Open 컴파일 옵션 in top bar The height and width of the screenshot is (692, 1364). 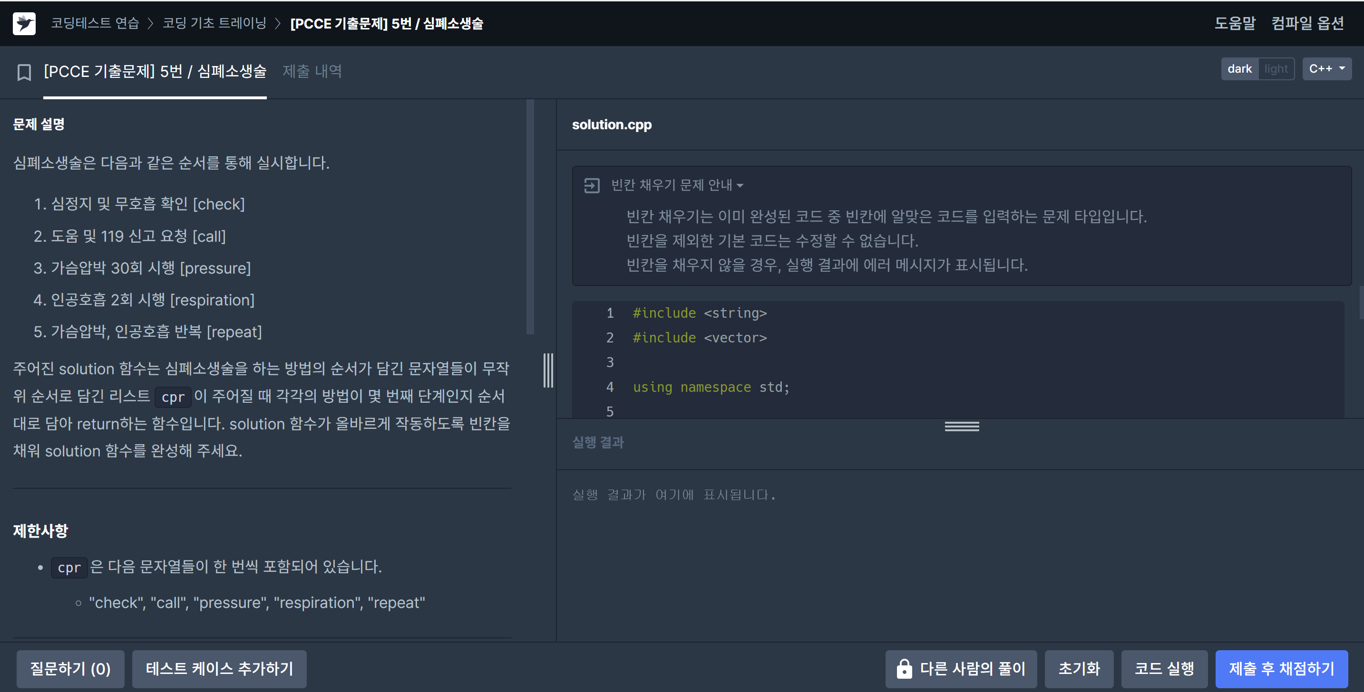coord(1307,23)
